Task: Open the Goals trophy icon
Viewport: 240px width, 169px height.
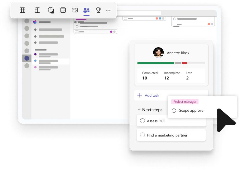Action: click(x=98, y=10)
